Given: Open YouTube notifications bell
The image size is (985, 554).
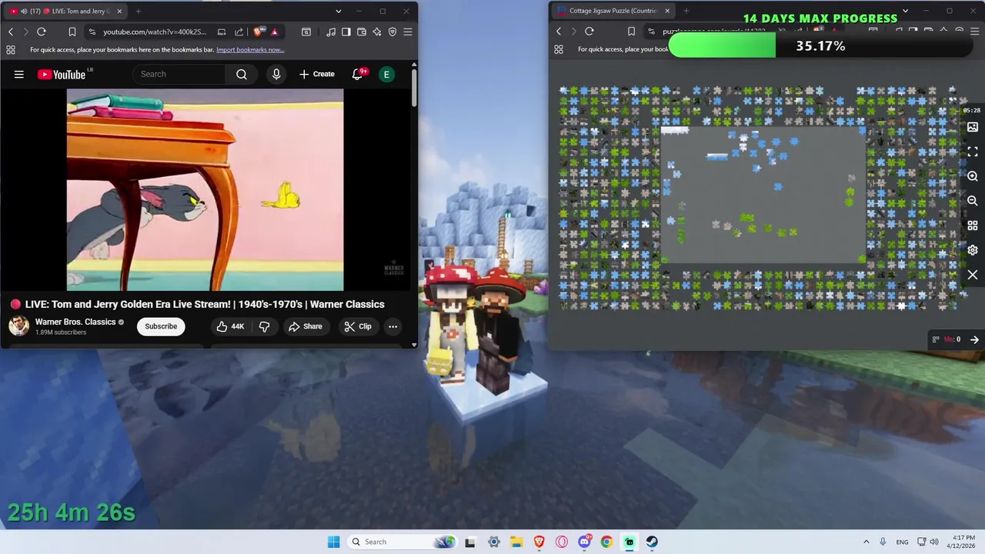Looking at the screenshot, I should click(x=358, y=74).
